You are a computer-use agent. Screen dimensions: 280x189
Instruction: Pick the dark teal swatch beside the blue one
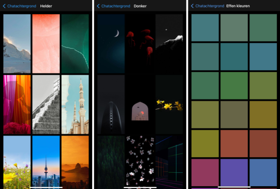234,57
